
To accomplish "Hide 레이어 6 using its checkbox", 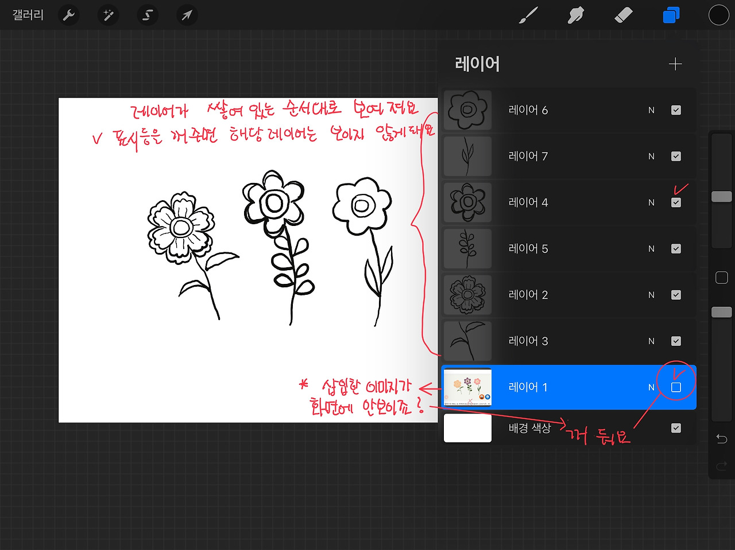I will point(676,110).
